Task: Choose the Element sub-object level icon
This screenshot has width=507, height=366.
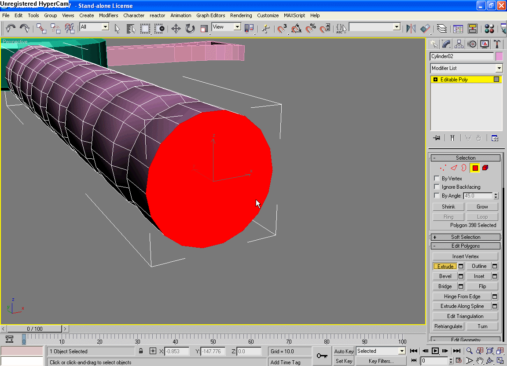Action: (485, 168)
